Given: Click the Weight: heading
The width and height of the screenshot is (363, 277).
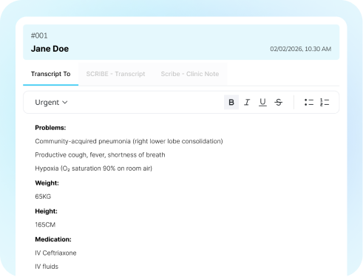Looking at the screenshot, I should [47, 183].
